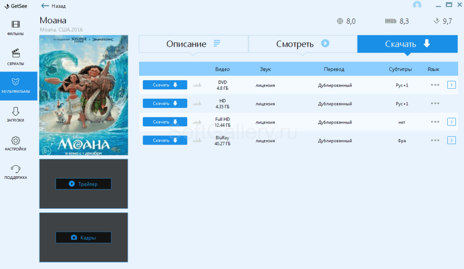Switch to the Скачать tab

[x=407, y=44]
